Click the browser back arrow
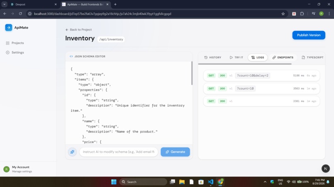This screenshot has width=334, height=187. (x=5, y=14)
